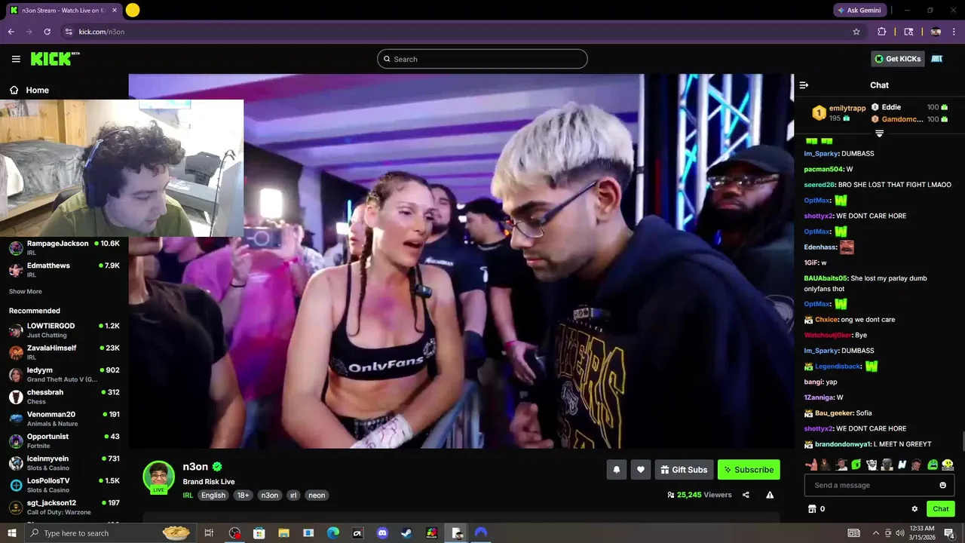Open Edmatthews channel in sidebar
The height and width of the screenshot is (543, 965).
pyautogui.click(x=64, y=269)
